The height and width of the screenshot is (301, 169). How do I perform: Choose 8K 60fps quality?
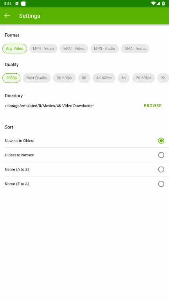[65, 78]
